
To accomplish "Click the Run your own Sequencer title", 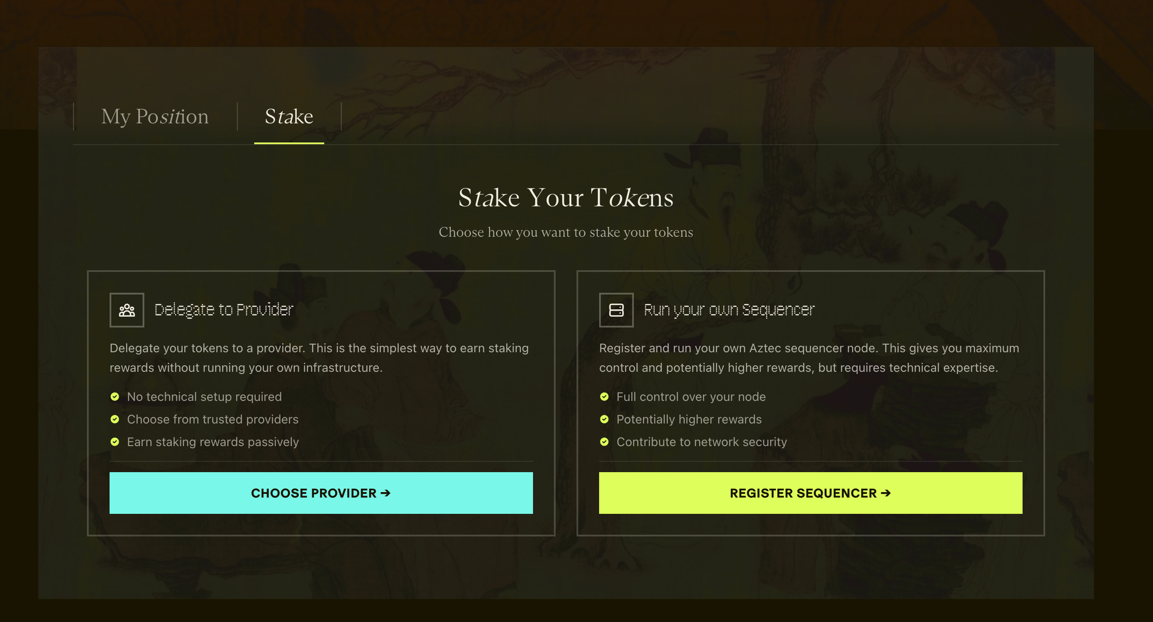I will pos(729,309).
